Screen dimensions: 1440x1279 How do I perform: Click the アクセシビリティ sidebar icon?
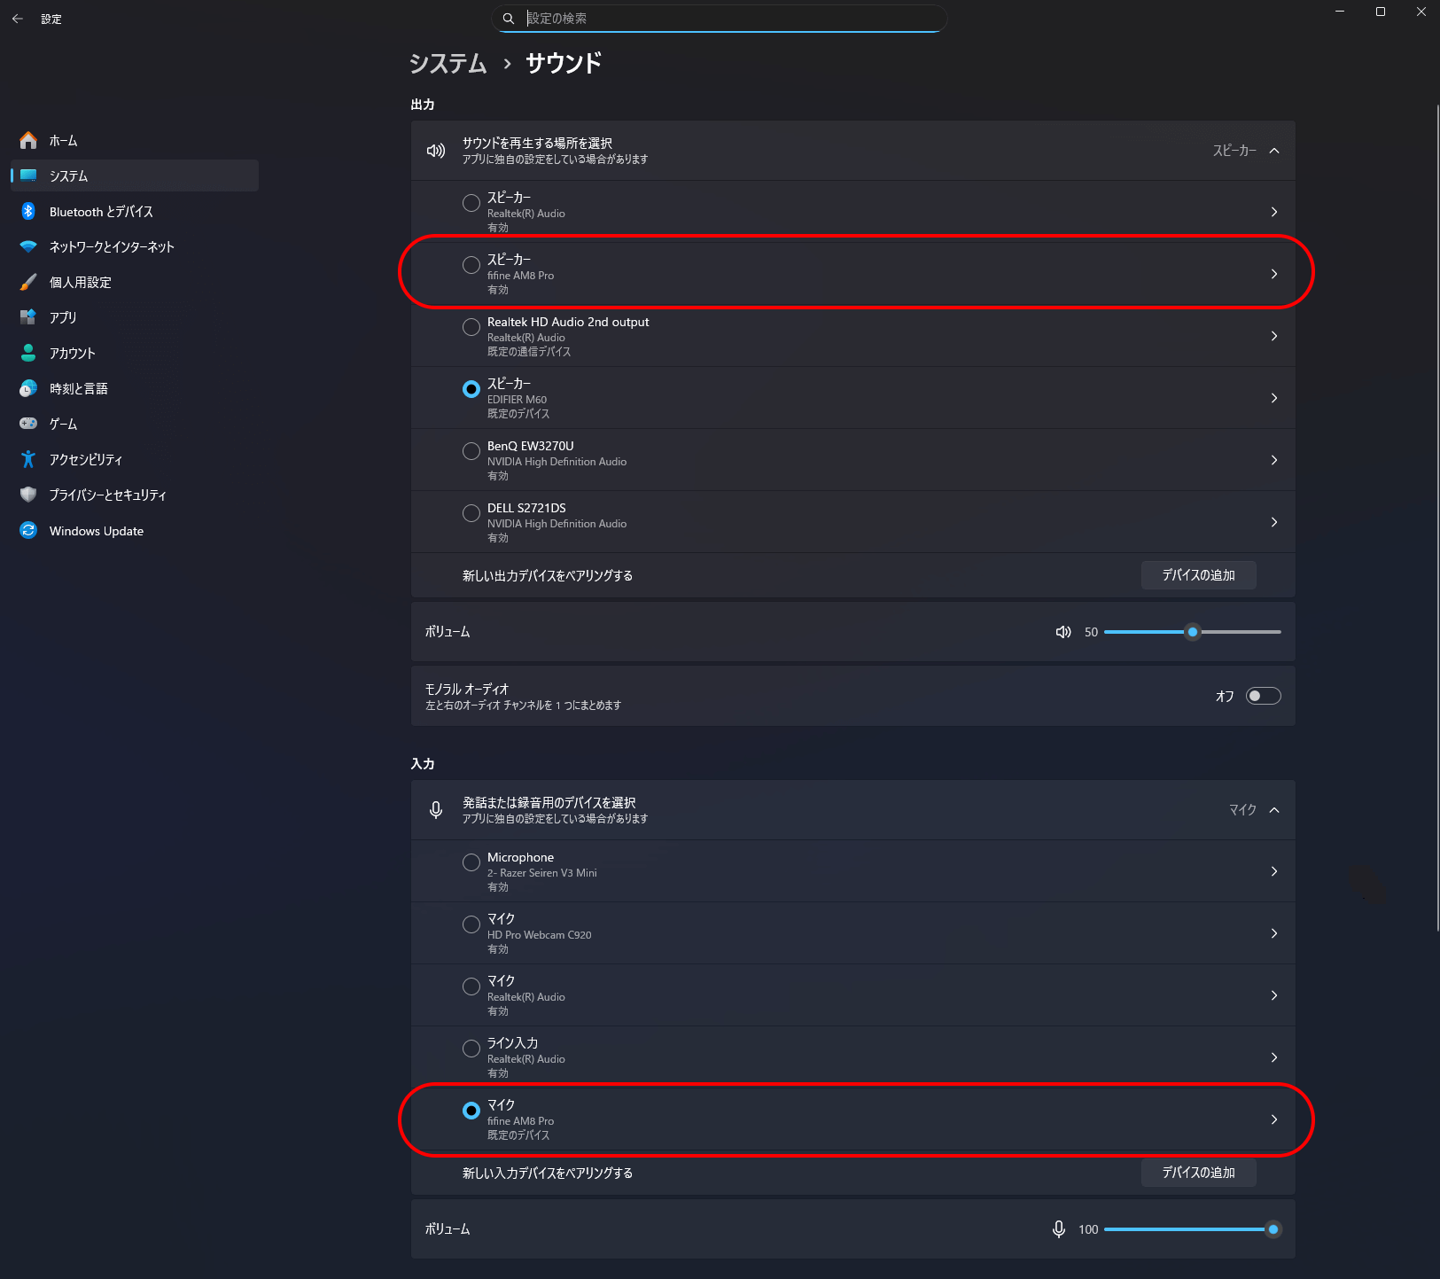(28, 459)
